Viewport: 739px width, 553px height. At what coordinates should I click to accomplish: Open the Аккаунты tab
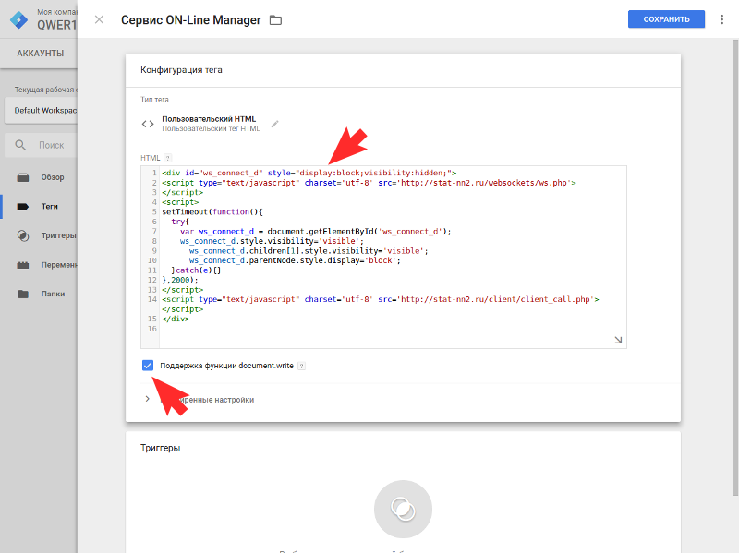(41, 54)
